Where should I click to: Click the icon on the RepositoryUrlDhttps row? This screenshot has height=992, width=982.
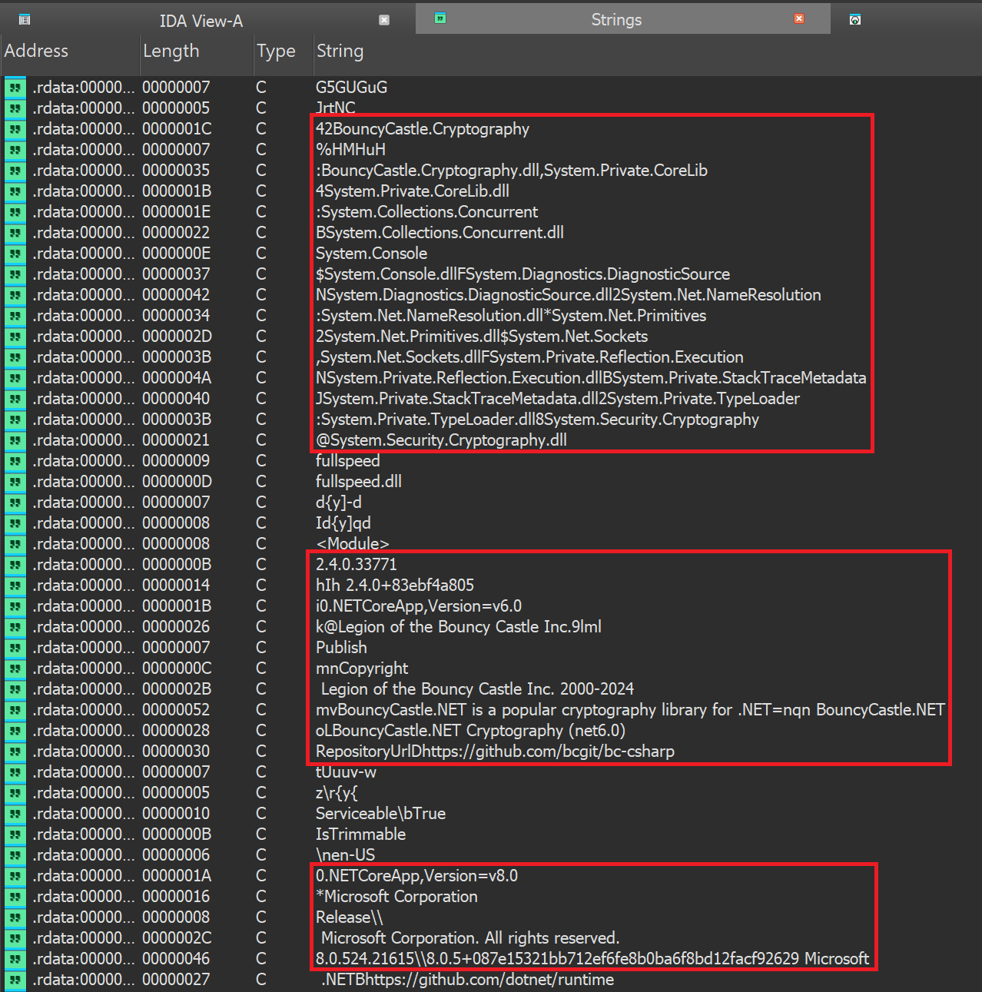15,751
